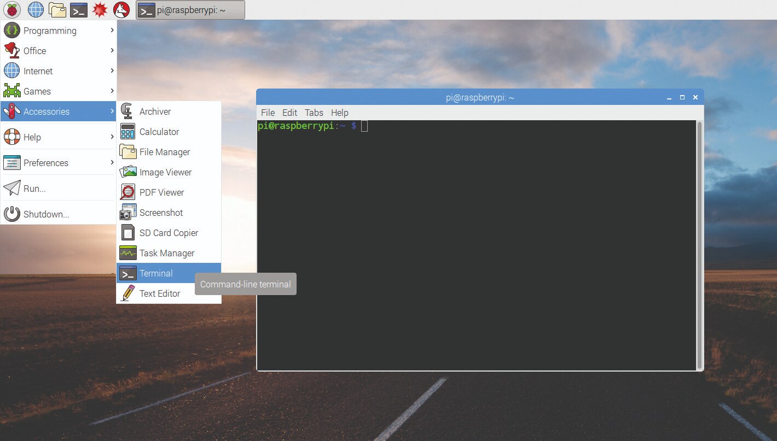Viewport: 777px width, 441px height.
Task: Launch the Screenshot tool
Action: (161, 213)
